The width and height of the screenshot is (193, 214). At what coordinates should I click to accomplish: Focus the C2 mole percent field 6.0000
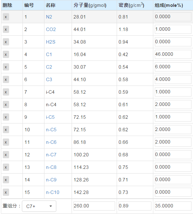tap(173, 67)
